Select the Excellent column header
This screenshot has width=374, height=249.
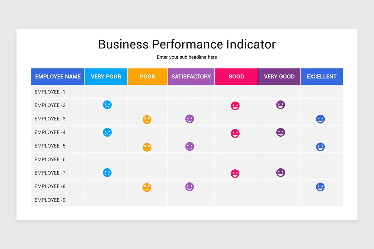click(322, 77)
